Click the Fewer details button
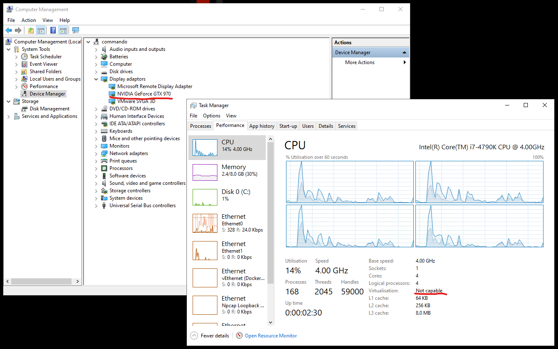Image resolution: width=558 pixels, height=349 pixels. pyautogui.click(x=210, y=336)
